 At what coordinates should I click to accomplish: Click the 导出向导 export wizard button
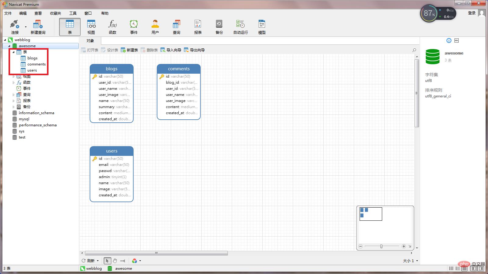pos(194,50)
